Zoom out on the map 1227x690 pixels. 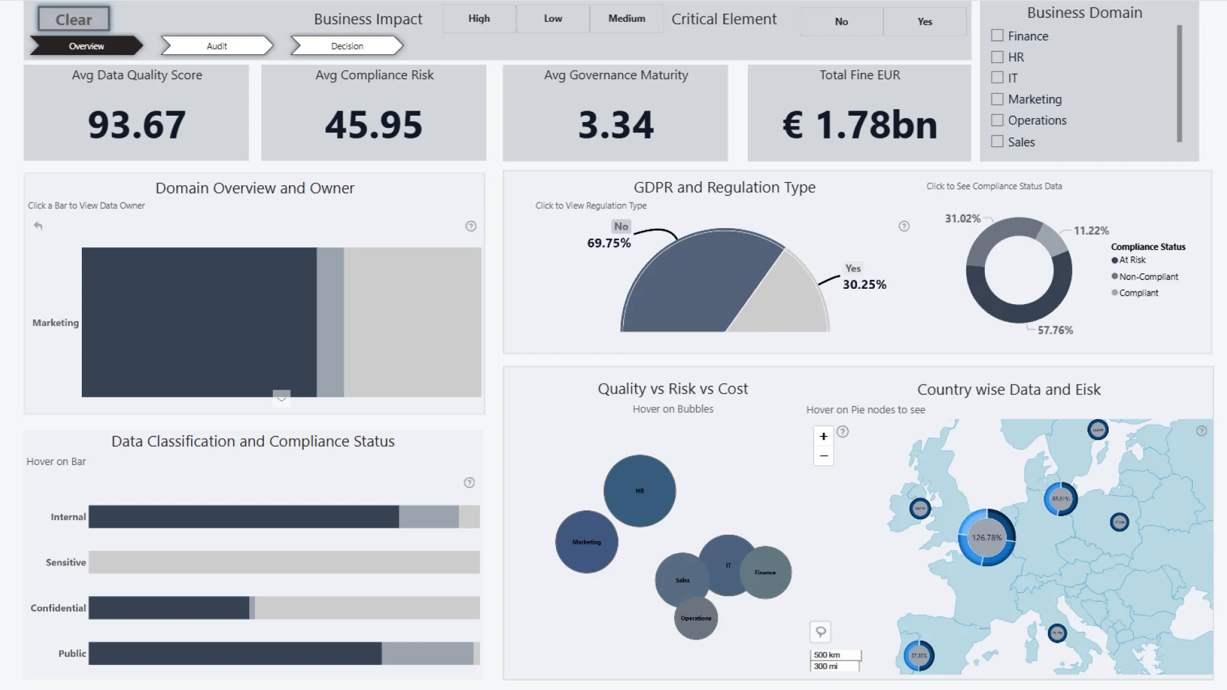[824, 456]
